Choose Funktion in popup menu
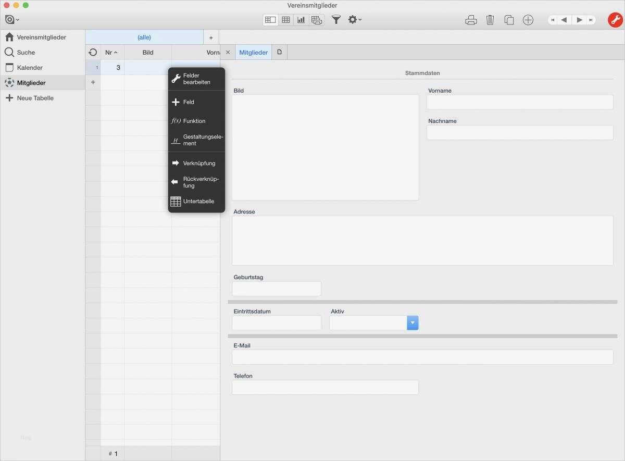 [x=196, y=121]
